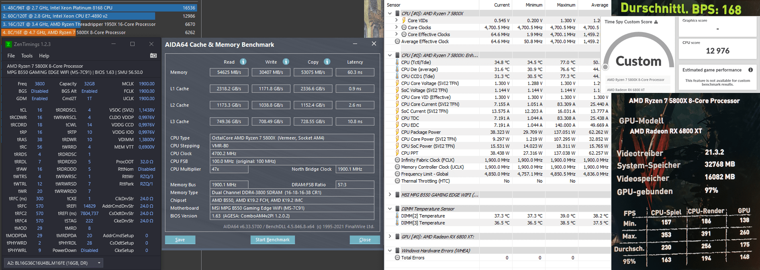Click the DRAM:FSB Ratio 57:3 field

tap(355, 185)
